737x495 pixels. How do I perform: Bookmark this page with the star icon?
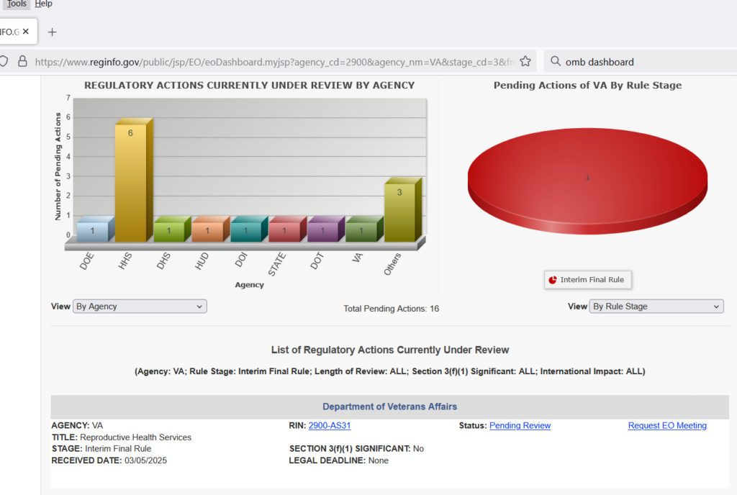(525, 62)
